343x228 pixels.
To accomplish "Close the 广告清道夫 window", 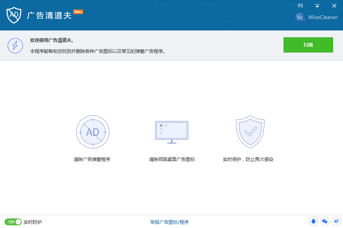I will point(334,6).
